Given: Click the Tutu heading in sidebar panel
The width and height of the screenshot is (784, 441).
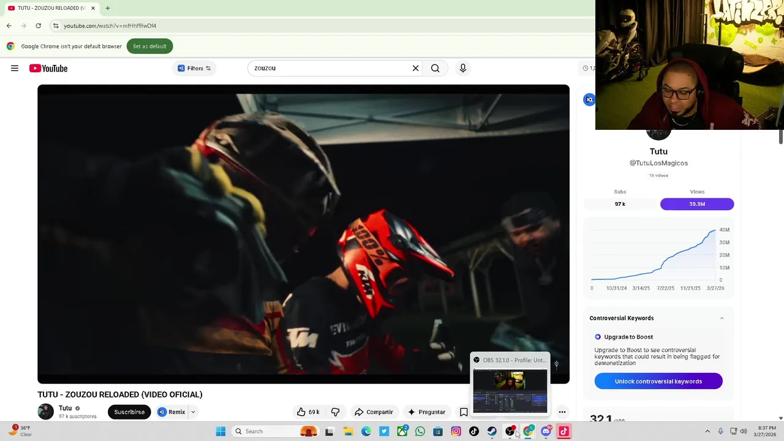Looking at the screenshot, I should [x=658, y=151].
